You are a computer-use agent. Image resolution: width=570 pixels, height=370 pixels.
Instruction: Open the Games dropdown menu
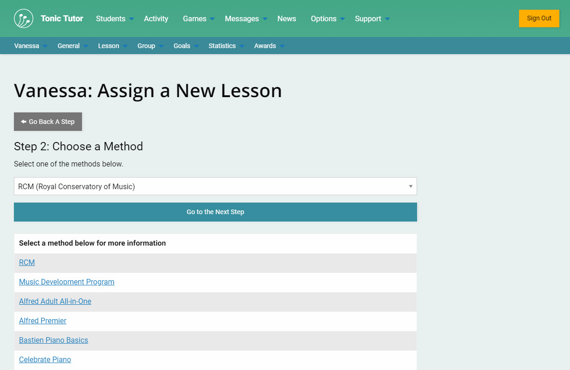[x=198, y=18]
